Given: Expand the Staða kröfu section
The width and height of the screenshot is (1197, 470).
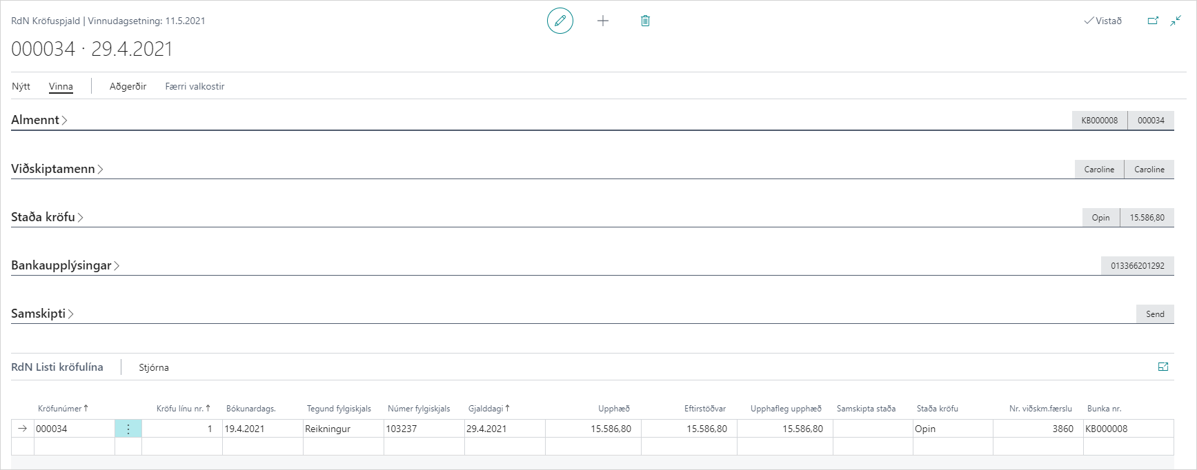Looking at the screenshot, I should [47, 217].
